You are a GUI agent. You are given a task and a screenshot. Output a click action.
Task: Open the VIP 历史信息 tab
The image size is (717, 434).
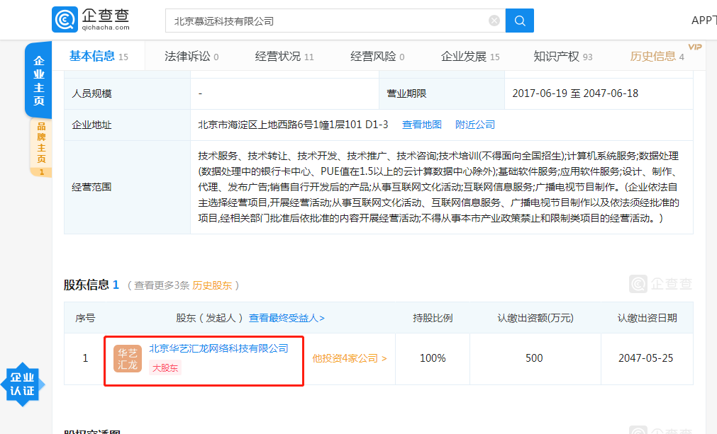(x=657, y=56)
